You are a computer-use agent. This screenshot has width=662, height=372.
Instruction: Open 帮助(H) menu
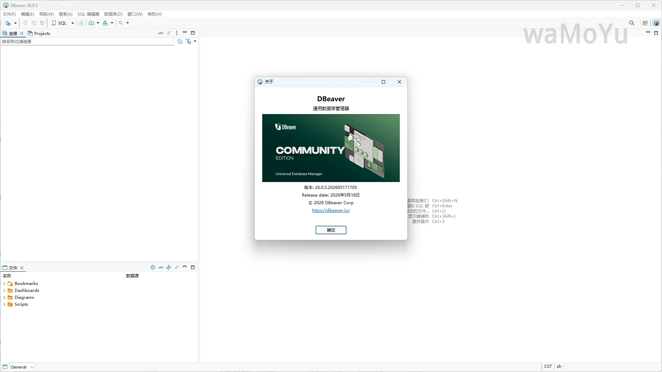coord(155,14)
